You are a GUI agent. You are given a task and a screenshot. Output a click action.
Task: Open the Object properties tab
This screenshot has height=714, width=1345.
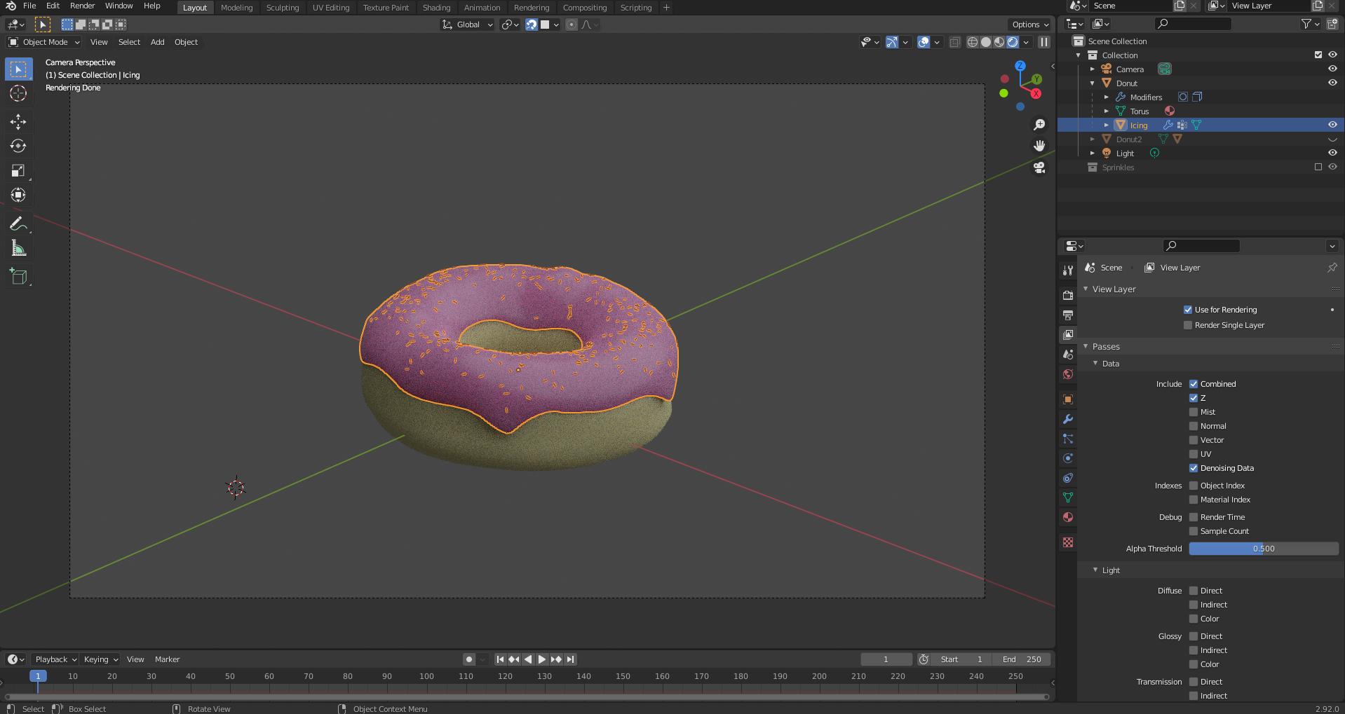[1068, 399]
